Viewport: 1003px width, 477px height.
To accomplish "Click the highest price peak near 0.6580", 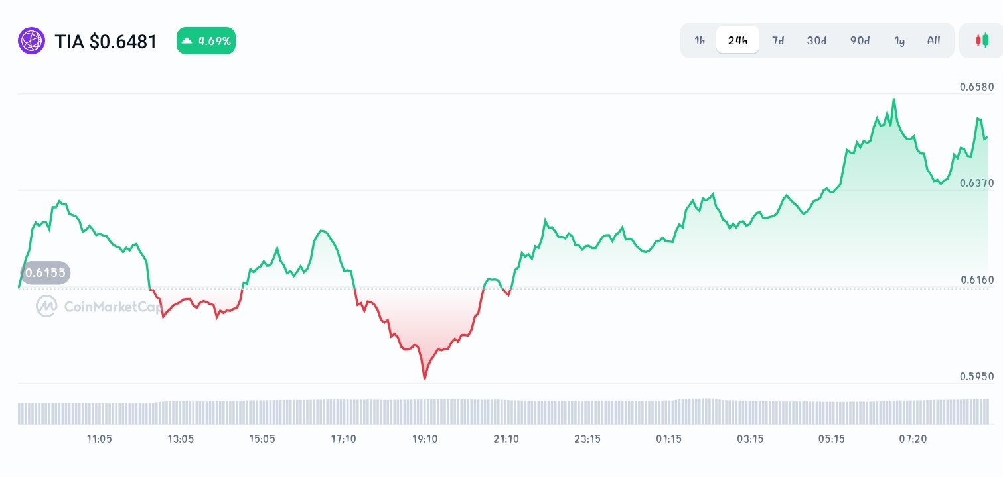I will click(x=894, y=100).
